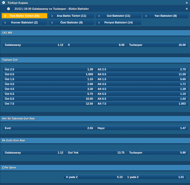Close the Türkiye Kupası panel

(x=187, y=3)
